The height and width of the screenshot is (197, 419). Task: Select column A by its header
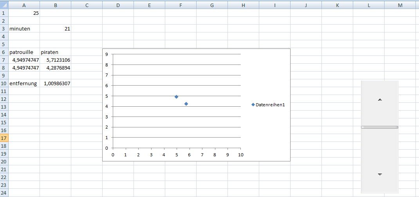[24, 5]
